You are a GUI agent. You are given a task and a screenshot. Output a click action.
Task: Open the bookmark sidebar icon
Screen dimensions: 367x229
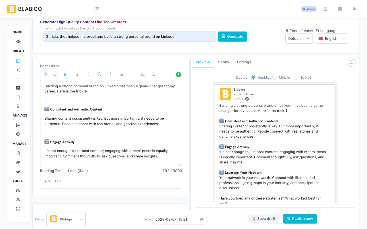pyautogui.click(x=18, y=97)
